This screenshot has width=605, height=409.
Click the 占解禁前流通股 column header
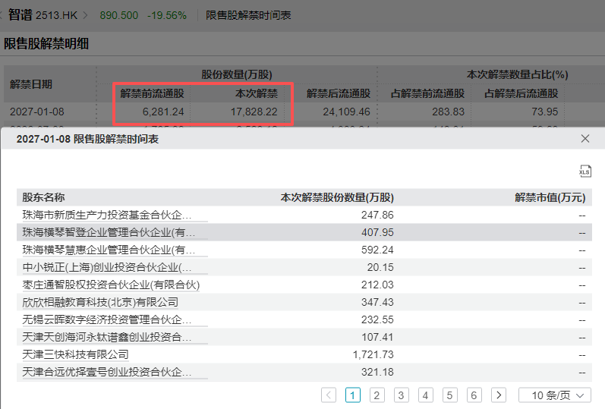[x=427, y=93]
